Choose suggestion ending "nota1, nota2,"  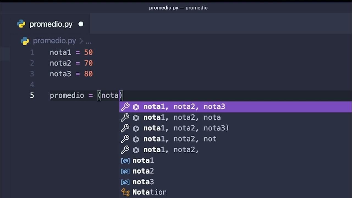[x=235, y=150]
